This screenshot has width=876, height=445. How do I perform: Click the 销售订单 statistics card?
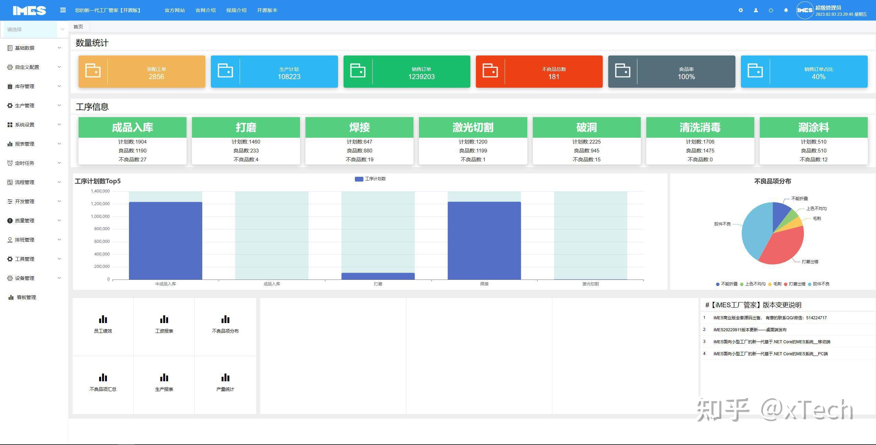407,71
